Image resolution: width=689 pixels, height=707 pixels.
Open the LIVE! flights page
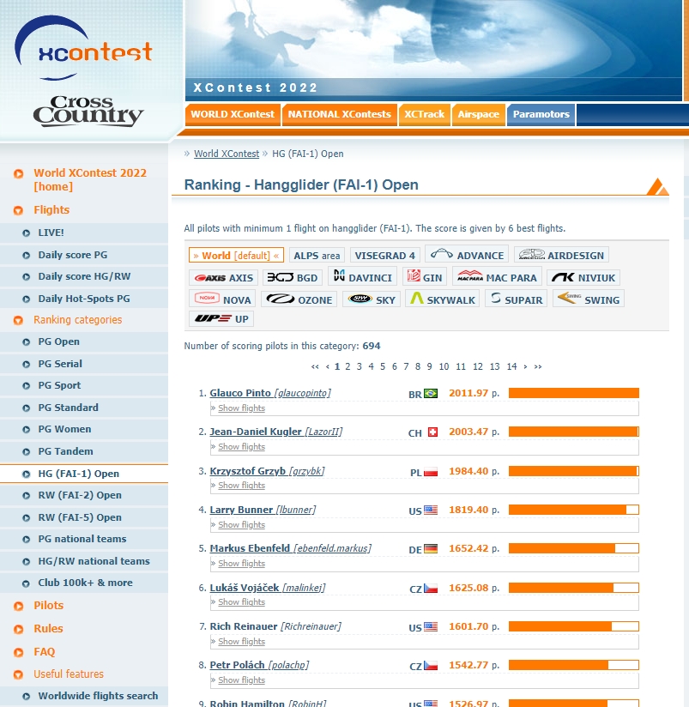coord(51,233)
